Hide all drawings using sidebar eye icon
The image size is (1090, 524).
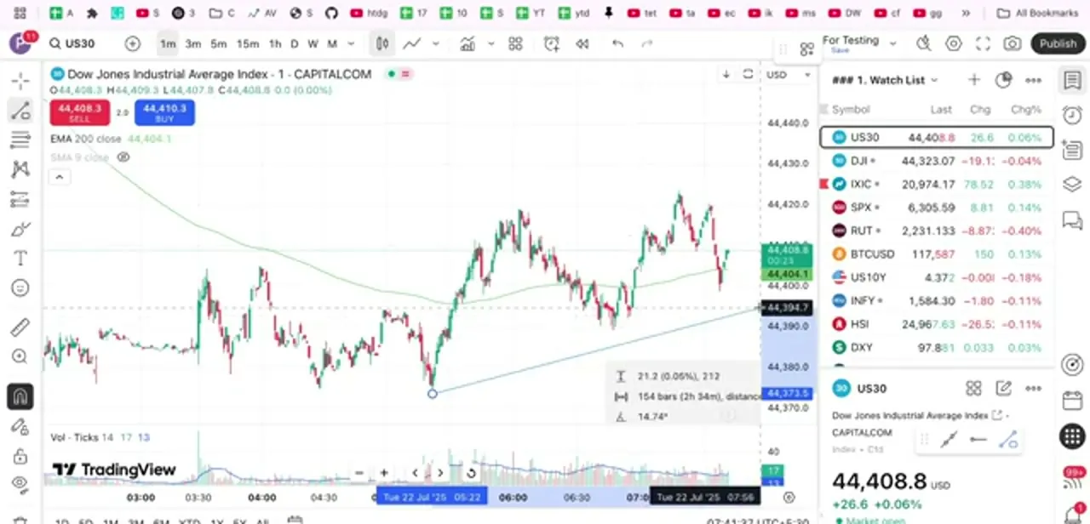[20, 483]
